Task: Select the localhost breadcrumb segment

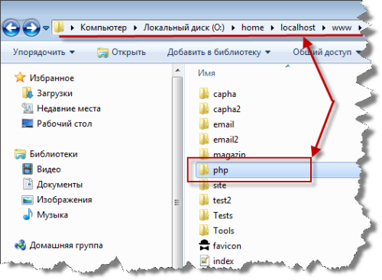Action: pyautogui.click(x=298, y=27)
